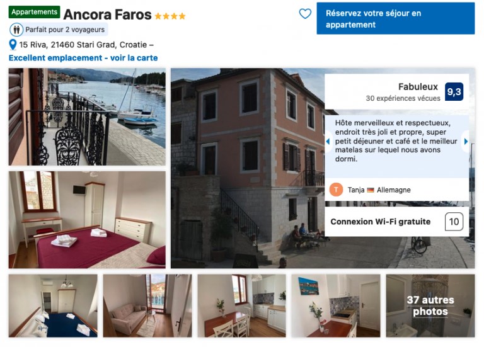This screenshot has width=484, height=347.
Task: Click the two-travelers icon badge
Action: [16, 30]
